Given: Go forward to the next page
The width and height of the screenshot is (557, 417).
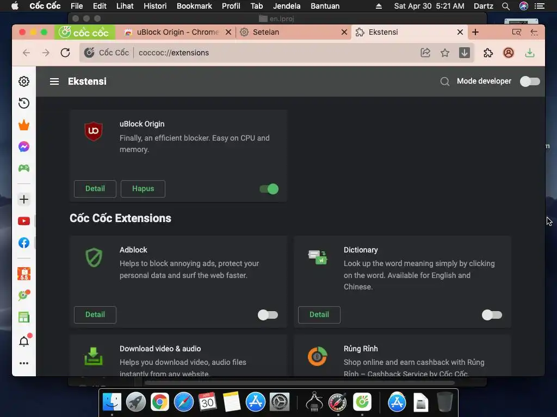Looking at the screenshot, I should point(46,53).
